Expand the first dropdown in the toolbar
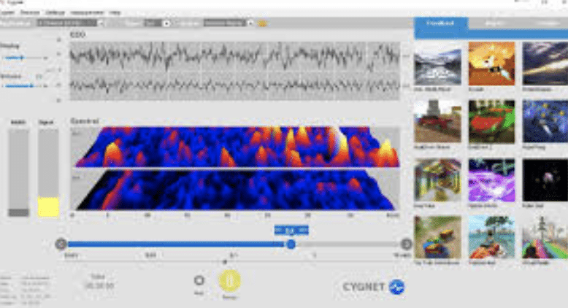The height and width of the screenshot is (308, 568). coord(101,23)
